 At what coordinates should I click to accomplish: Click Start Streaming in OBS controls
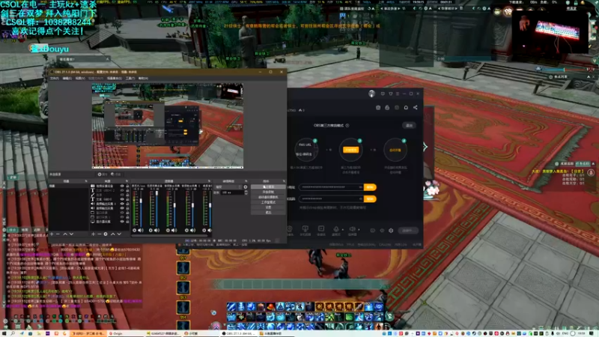268,186
